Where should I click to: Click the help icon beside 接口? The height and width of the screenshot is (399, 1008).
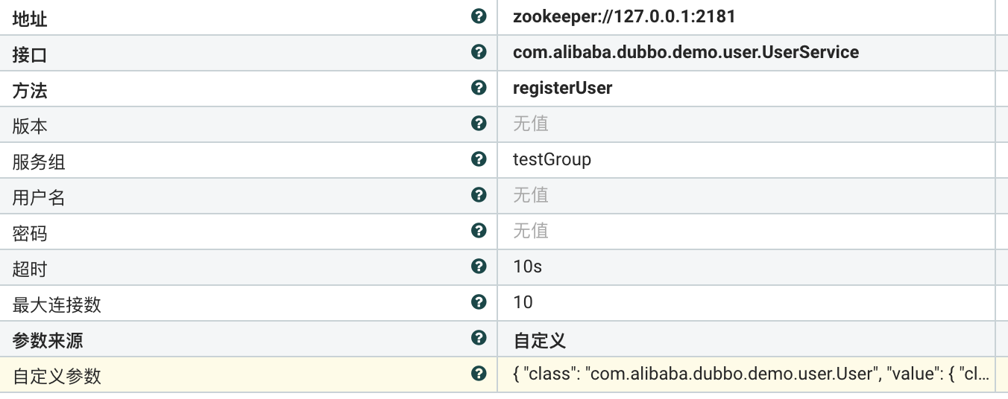(x=479, y=52)
